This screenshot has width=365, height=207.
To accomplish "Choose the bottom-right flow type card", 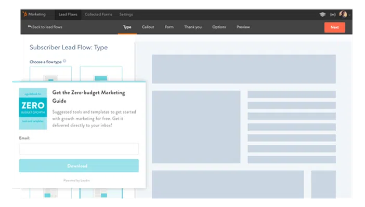I will click(101, 194).
